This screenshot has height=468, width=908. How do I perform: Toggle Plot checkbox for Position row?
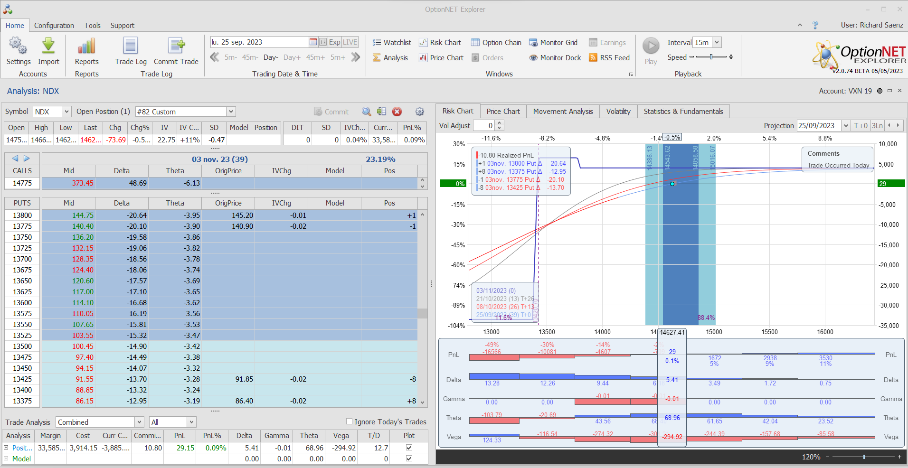pos(409,448)
